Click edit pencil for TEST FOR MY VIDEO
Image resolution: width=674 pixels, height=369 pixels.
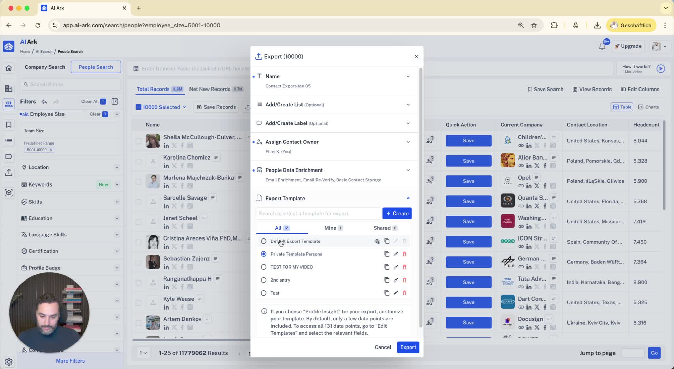[395, 267]
